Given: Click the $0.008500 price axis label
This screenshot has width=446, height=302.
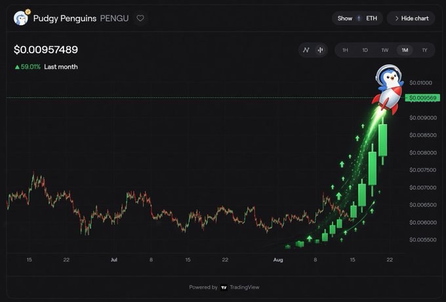Looking at the screenshot, I should click(x=423, y=135).
